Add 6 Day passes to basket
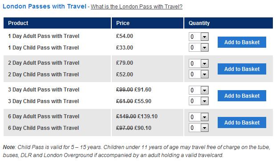276x166 pixels. click(242, 122)
